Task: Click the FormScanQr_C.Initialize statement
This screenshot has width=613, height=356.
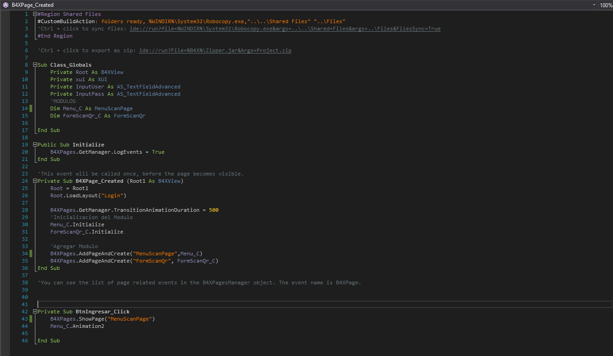Action: [x=87, y=232]
